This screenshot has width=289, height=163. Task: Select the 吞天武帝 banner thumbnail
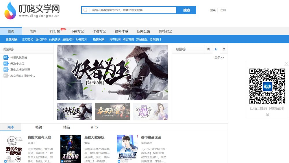(112, 111)
